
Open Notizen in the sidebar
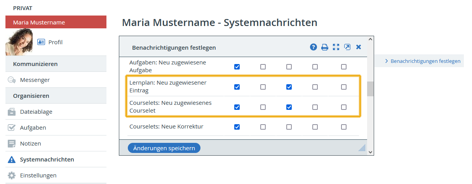point(30,144)
